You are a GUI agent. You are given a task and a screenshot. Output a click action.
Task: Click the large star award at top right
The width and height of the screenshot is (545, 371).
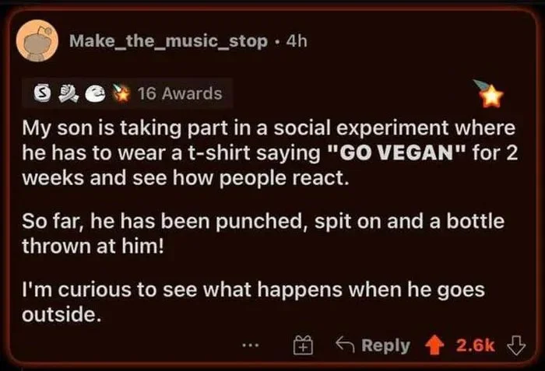[491, 96]
